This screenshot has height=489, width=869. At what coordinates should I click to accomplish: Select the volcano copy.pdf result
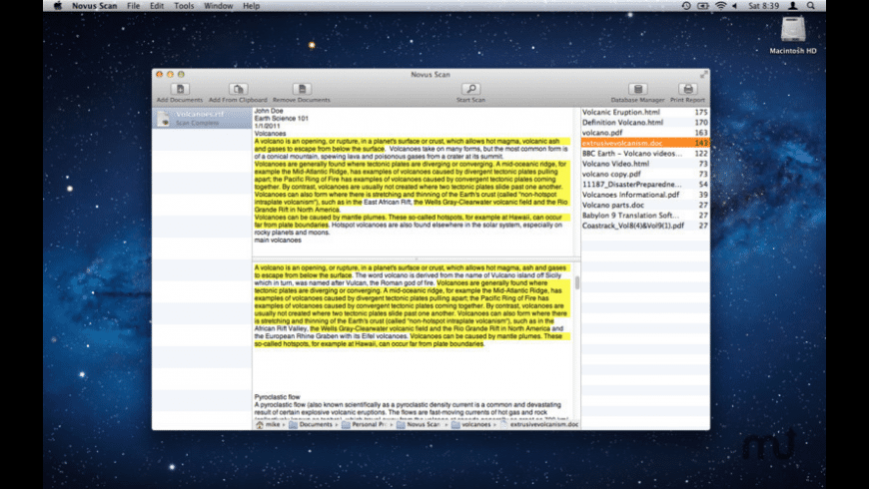tap(645, 174)
